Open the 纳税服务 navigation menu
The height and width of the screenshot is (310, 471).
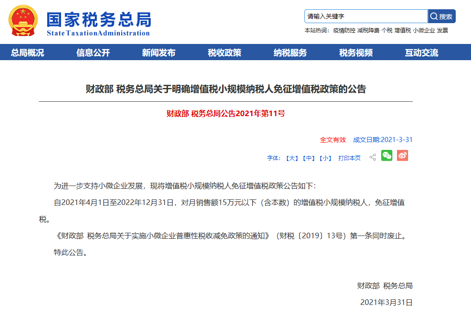290,53
